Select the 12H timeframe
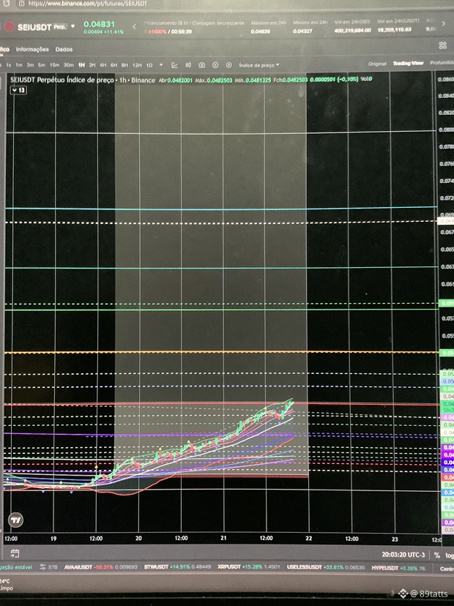This screenshot has width=454, height=606. [x=137, y=65]
